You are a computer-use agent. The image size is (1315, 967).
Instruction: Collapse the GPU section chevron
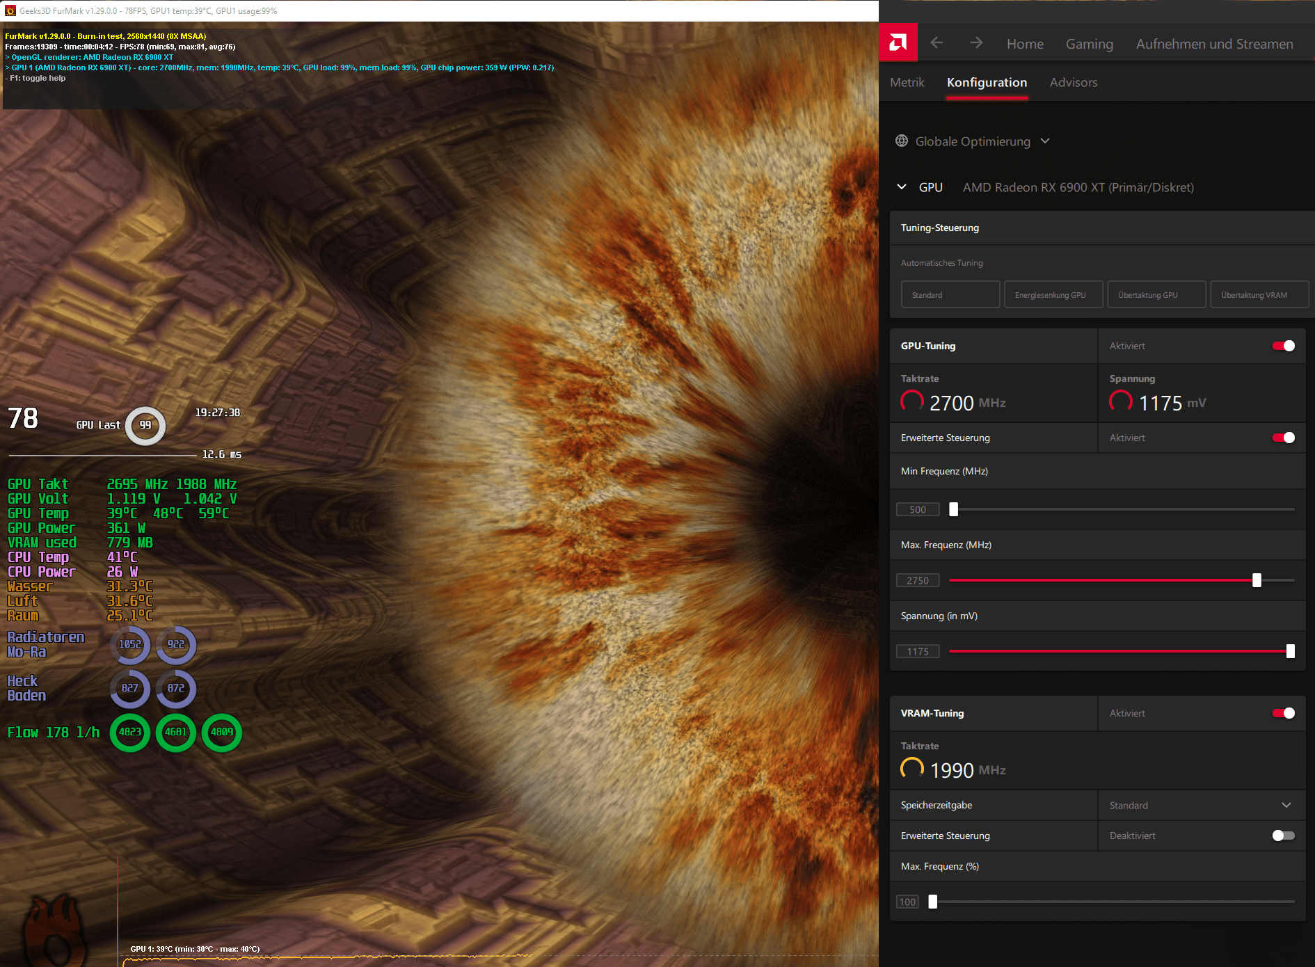click(x=902, y=186)
